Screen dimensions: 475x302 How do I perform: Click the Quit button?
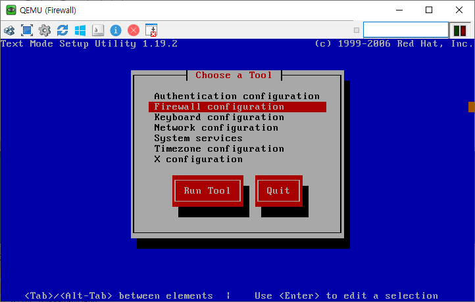coord(279,191)
